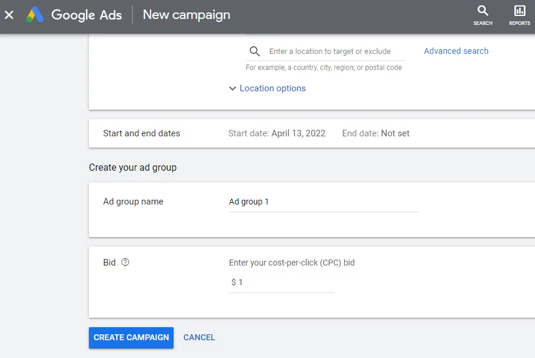Click the cost-per-click bid amount field
Image resolution: width=535 pixels, height=358 pixels.
[281, 282]
